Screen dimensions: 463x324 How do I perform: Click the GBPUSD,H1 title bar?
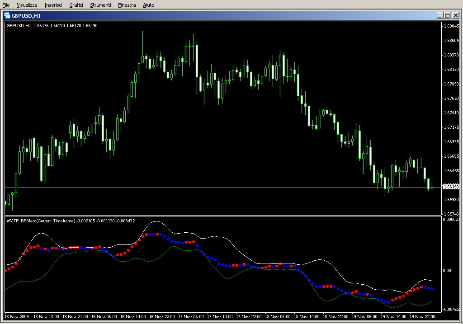[x=226, y=15]
